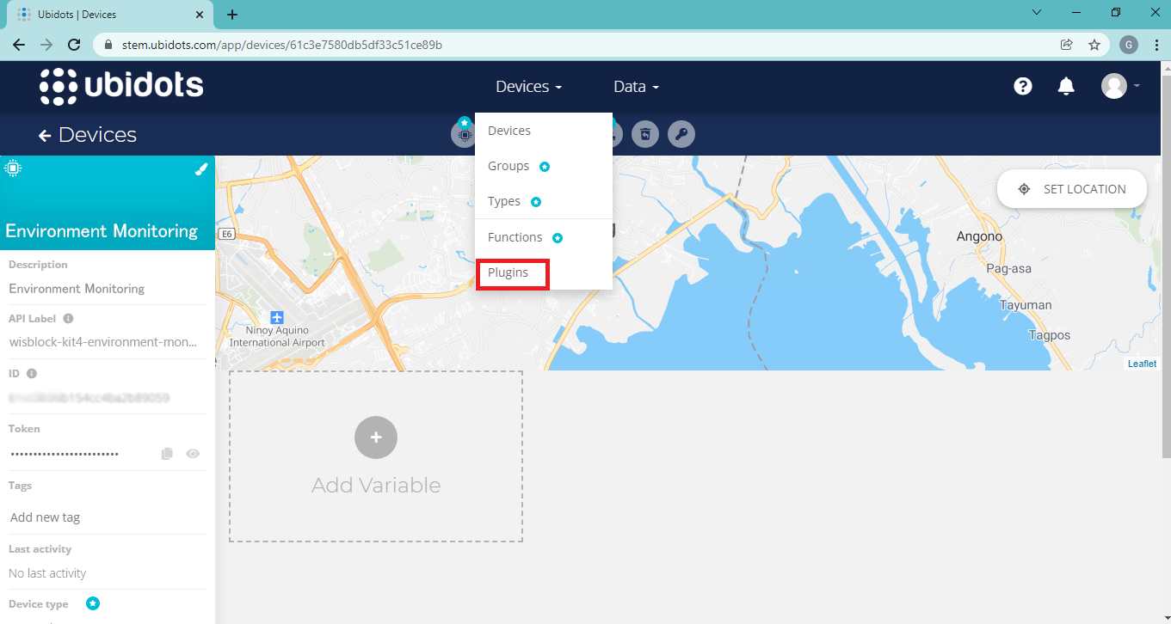Click the paintbrush icon on device card
Screen dimensions: 1171x624
[201, 169]
